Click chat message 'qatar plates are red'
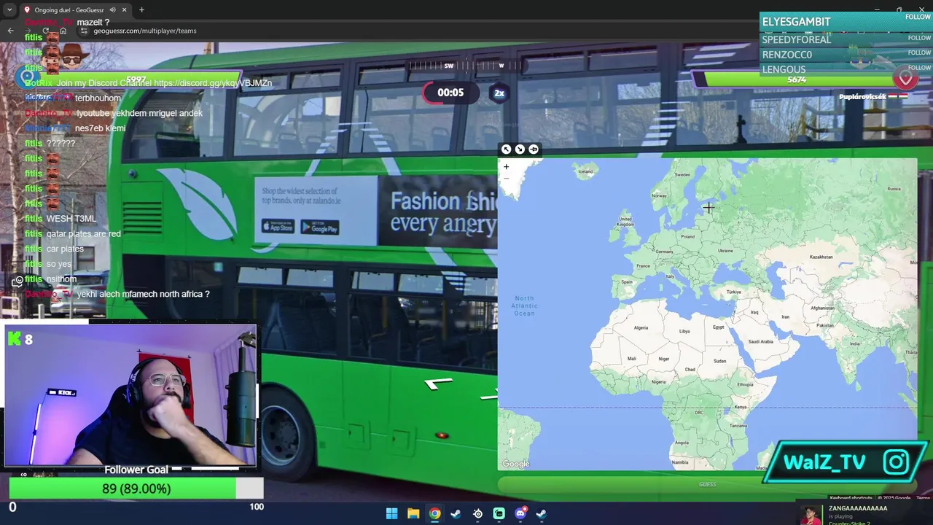 (x=84, y=234)
